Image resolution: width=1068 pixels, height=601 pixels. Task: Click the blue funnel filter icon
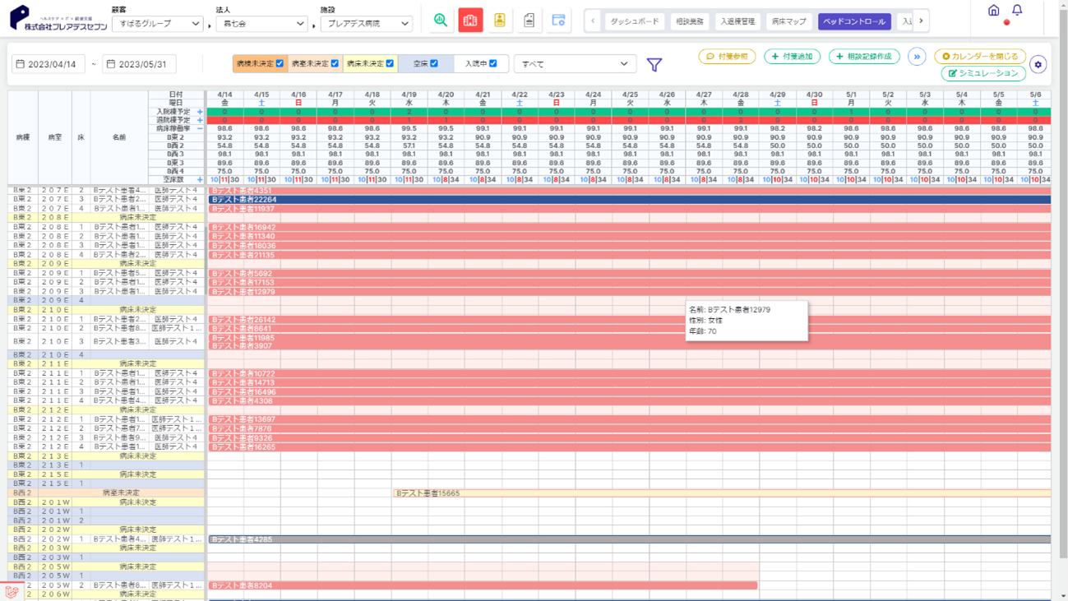click(x=654, y=64)
